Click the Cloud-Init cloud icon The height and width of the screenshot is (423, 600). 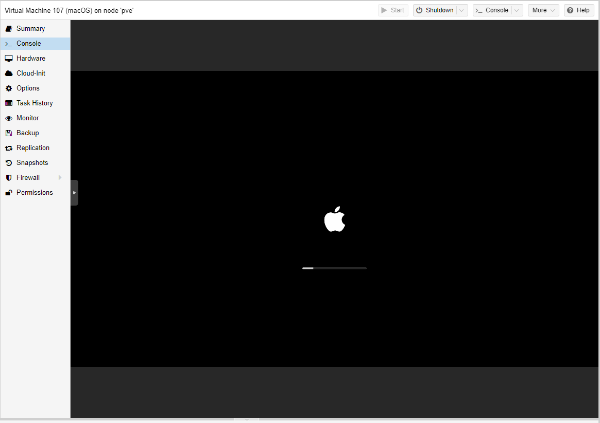8,73
